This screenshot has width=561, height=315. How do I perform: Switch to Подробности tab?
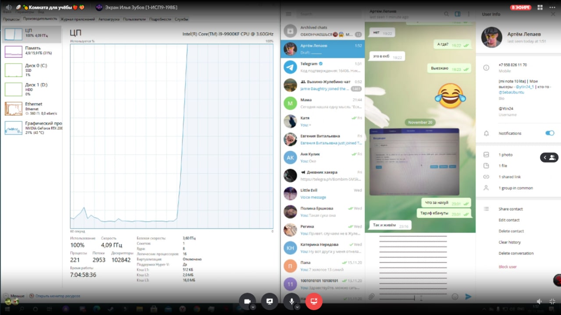pos(160,19)
